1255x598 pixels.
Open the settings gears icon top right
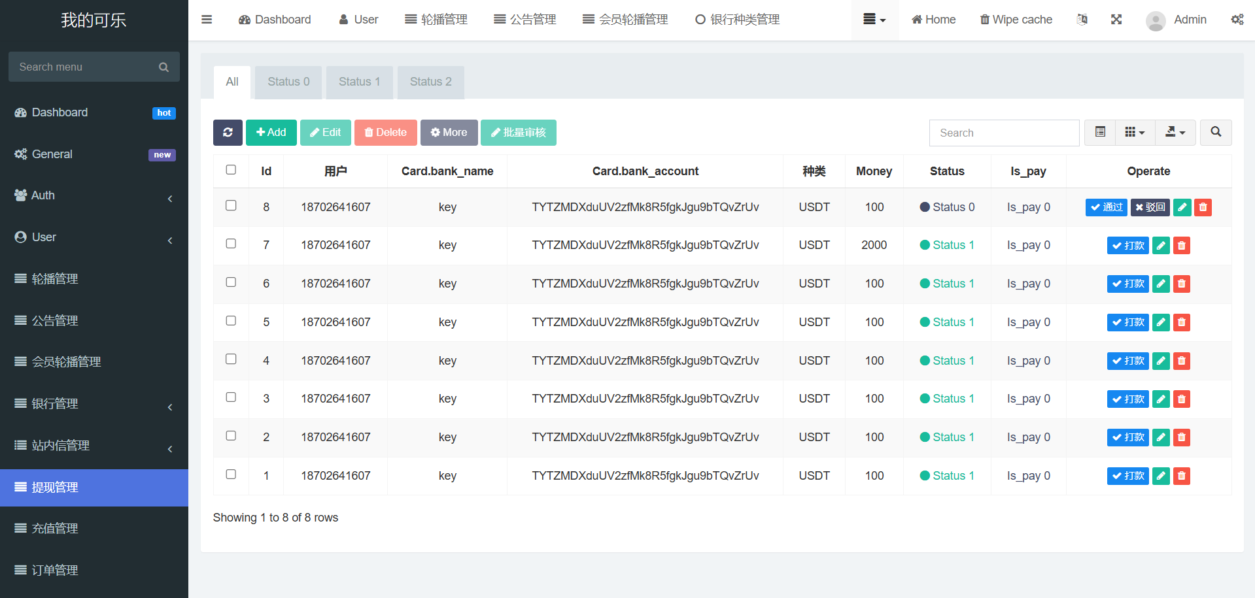[1237, 20]
